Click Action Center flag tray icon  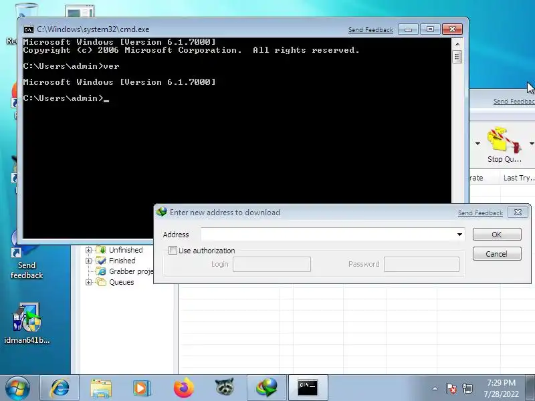coord(451,388)
